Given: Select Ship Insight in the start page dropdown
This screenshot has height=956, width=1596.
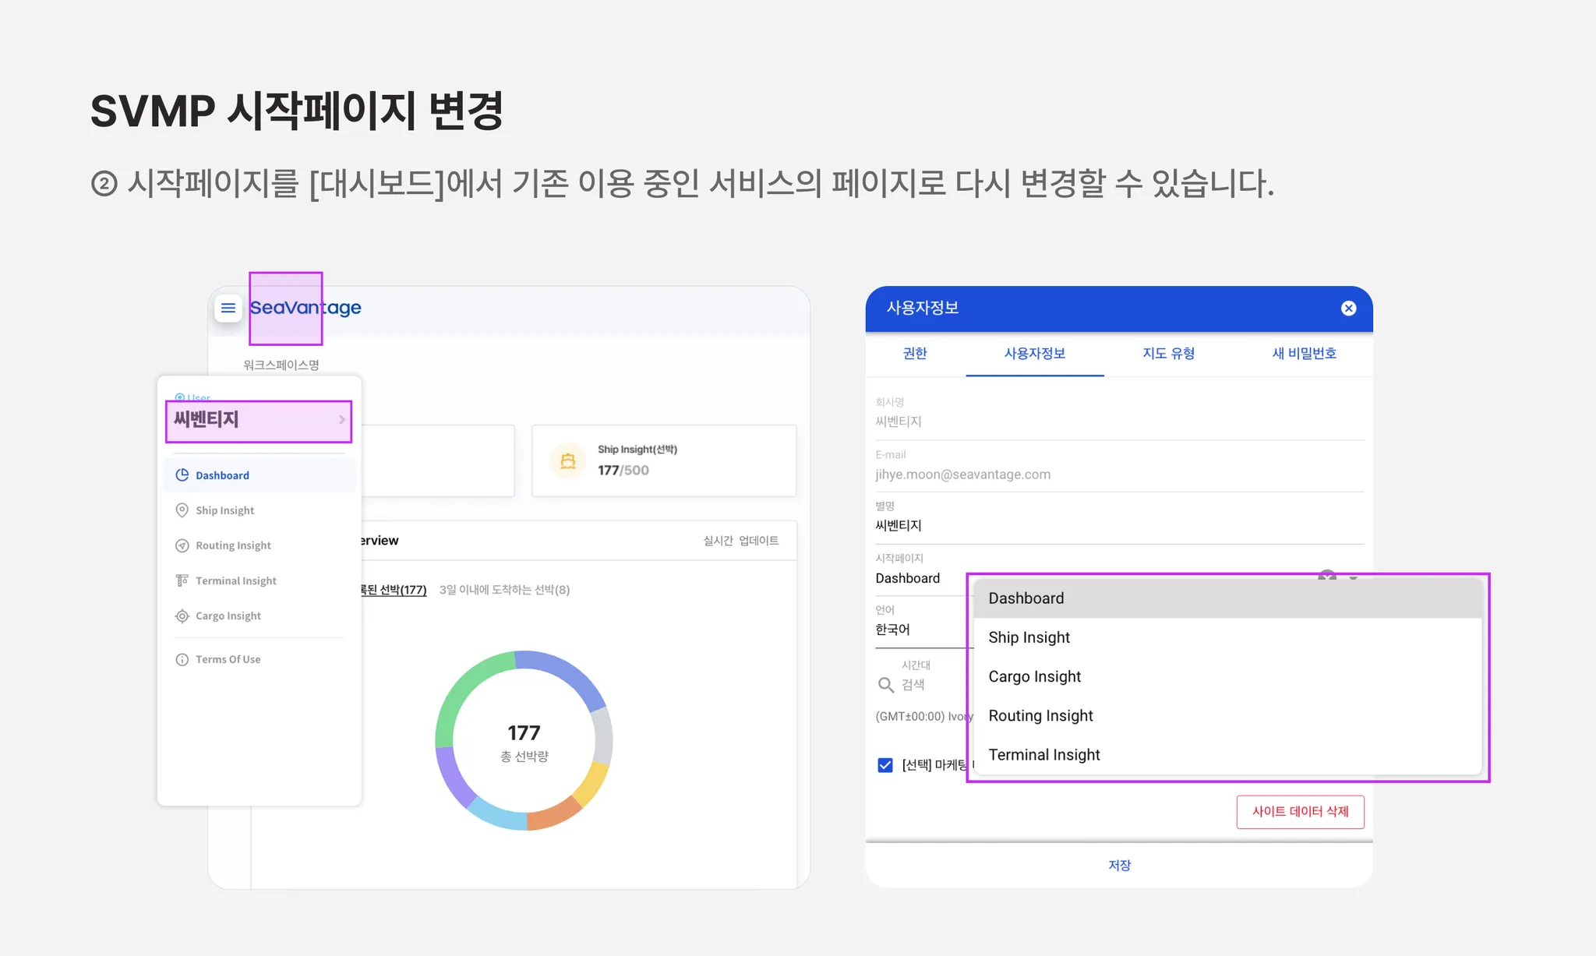Looking at the screenshot, I should tap(1029, 637).
